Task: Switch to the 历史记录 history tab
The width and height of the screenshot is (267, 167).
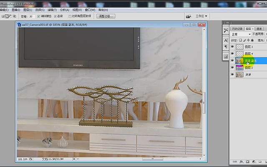Action: (x=237, y=29)
